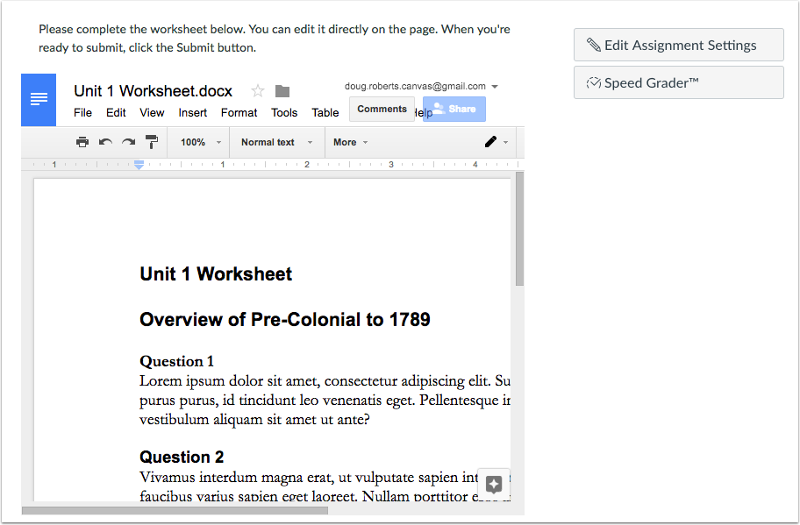The height and width of the screenshot is (525, 800).
Task: Undo the last action
Action: pos(105,142)
